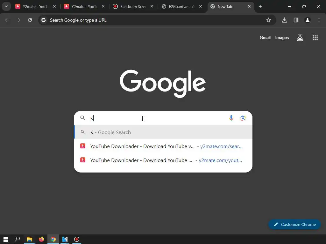Click the address bar URL field

click(x=157, y=20)
